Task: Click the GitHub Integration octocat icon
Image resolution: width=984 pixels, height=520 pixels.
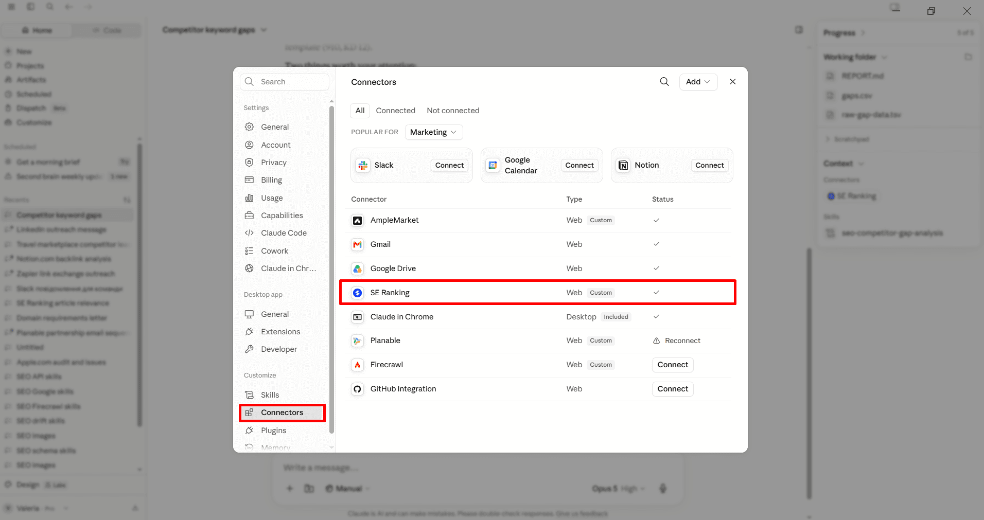Action: [357, 389]
